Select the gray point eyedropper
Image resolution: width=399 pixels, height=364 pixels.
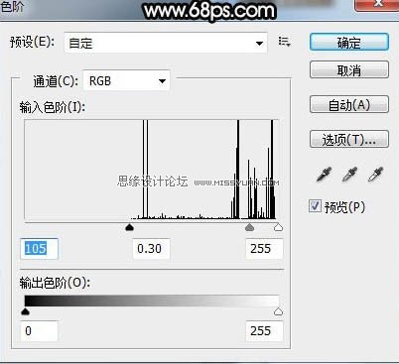349,174
